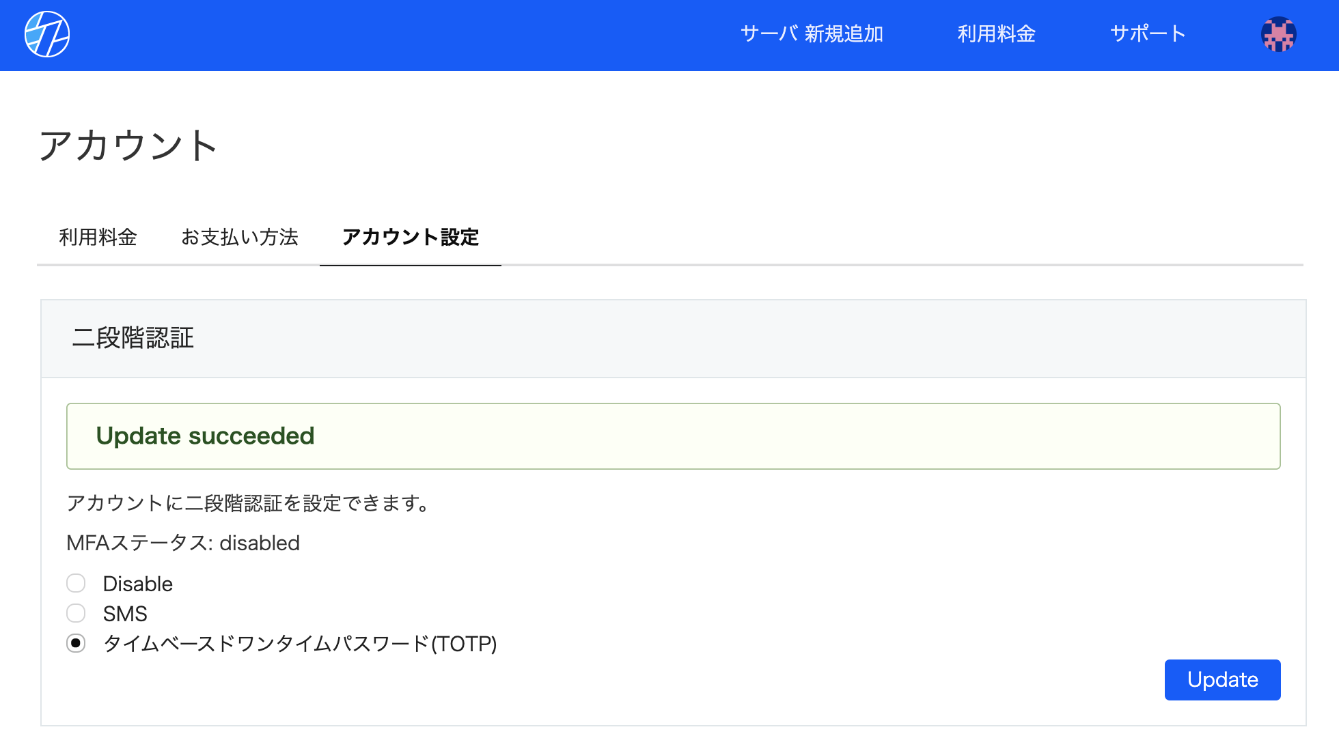Switch to the お支払い方法 tab
Image resolution: width=1339 pixels, height=738 pixels.
[239, 237]
